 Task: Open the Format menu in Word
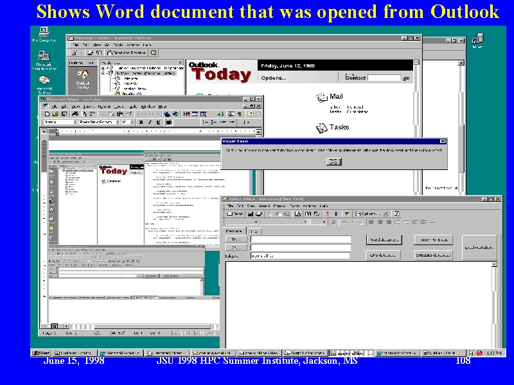coord(104,107)
